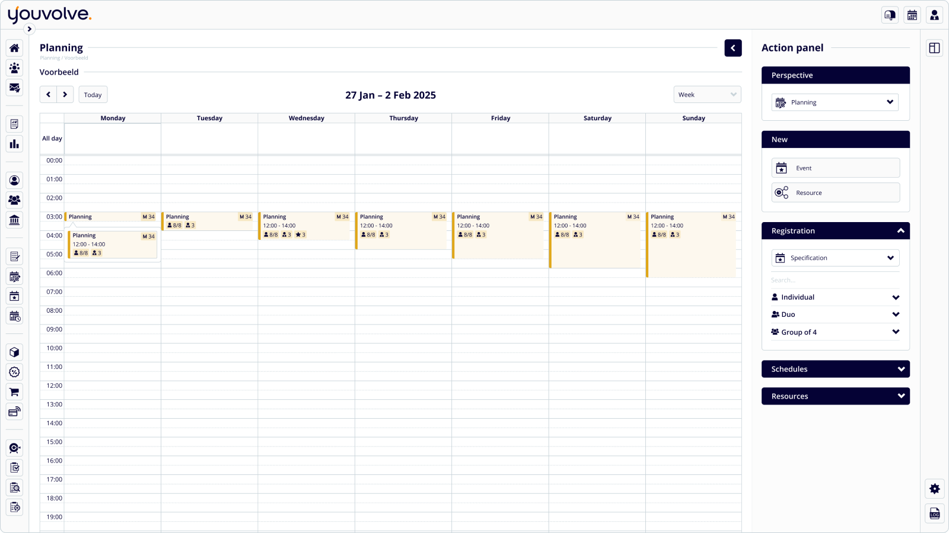The height and width of the screenshot is (533, 949).
Task: Open the calendar edit sidebar icon
Action: point(14,277)
